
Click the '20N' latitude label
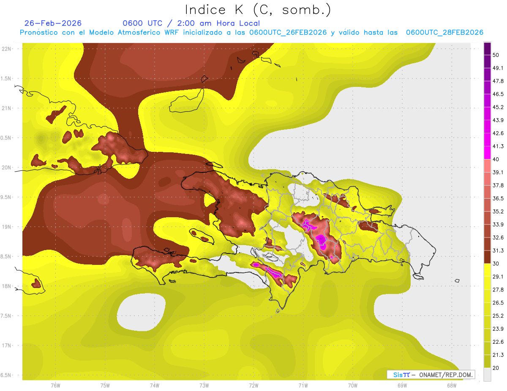(7, 167)
